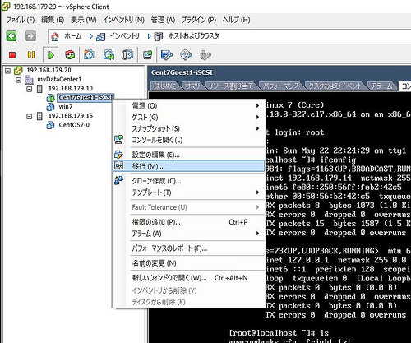Choose 権限の追加 (P)... menu entry
The width and height of the screenshot is (411, 343).
[x=188, y=222]
